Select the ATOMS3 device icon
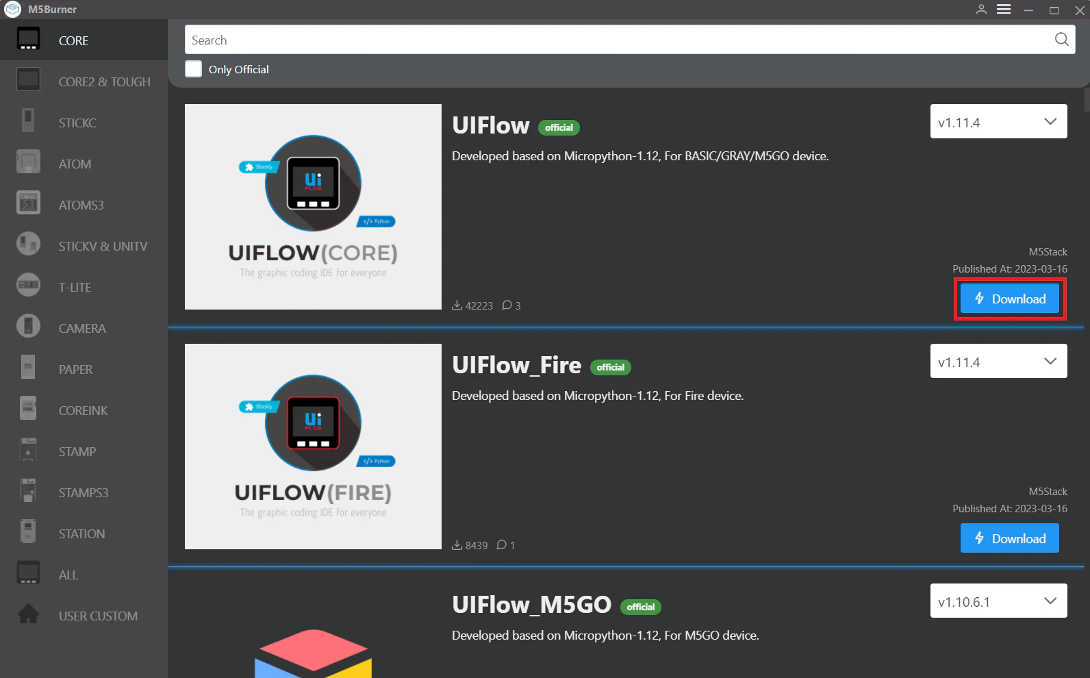 28,203
